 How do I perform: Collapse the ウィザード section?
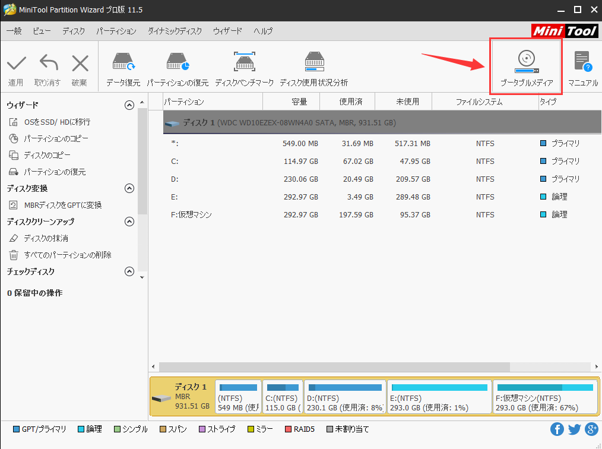[x=129, y=105]
